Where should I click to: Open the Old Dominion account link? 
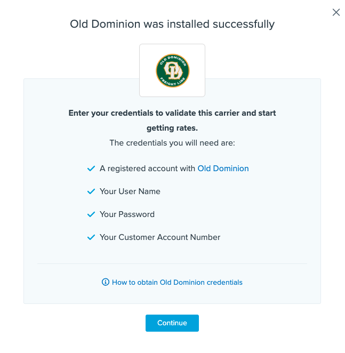(223, 169)
